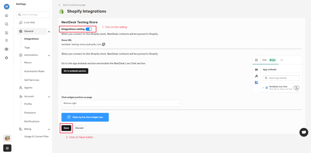Click the Automation icon in settings menu
The width and height of the screenshot is (311, 153).
coord(21,55)
